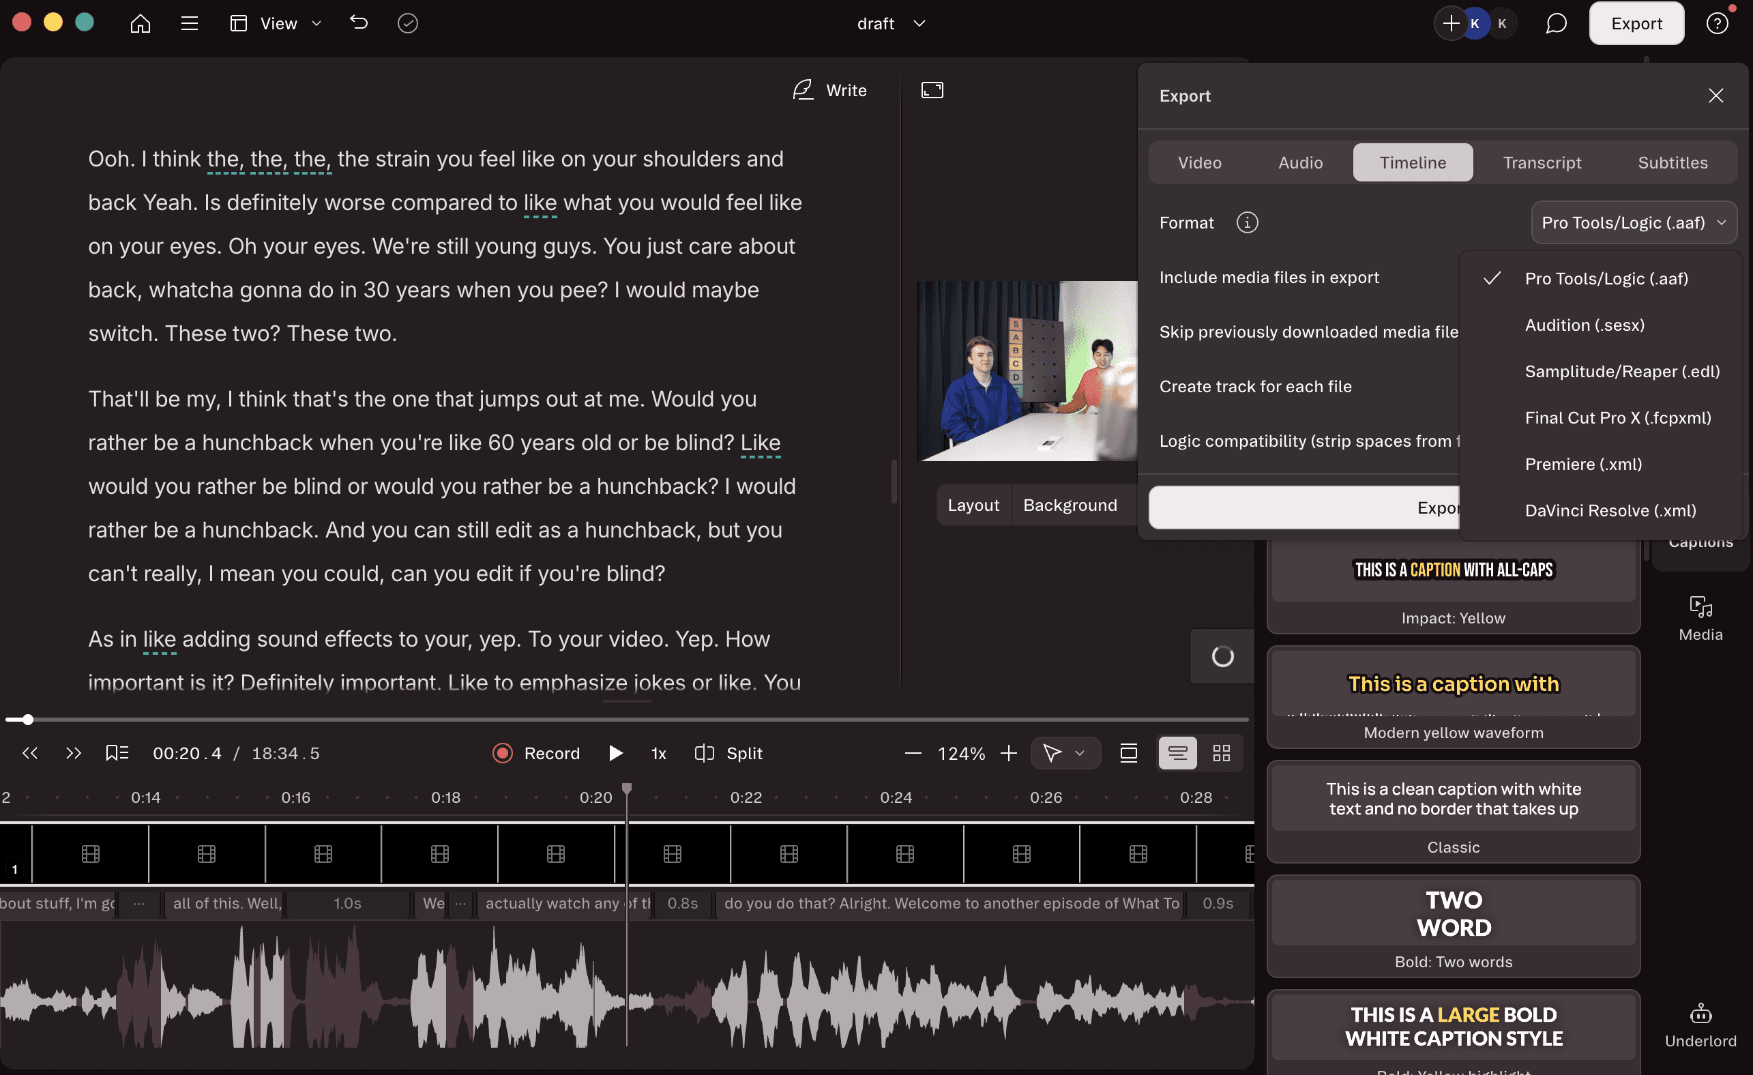Click the Format info icon
Screen dimensions: 1753x1075
tap(1246, 222)
